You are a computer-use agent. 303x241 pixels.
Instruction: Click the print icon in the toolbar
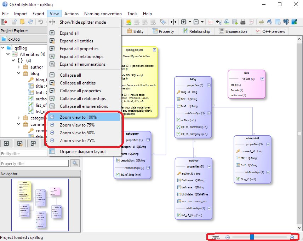[243, 22]
